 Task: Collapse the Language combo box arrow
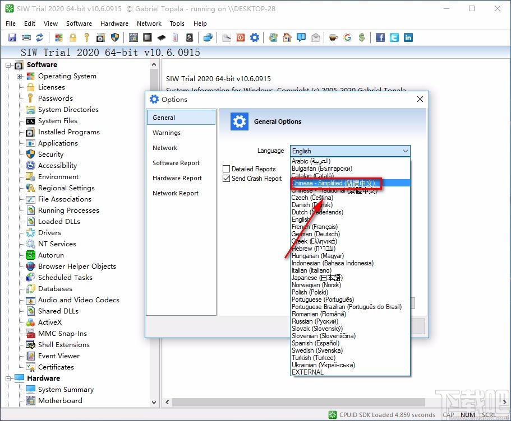405,151
